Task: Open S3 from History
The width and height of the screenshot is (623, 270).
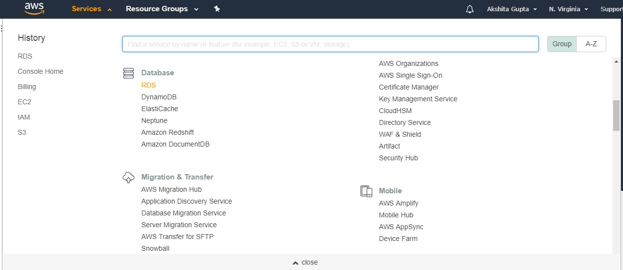Action: pyautogui.click(x=22, y=132)
